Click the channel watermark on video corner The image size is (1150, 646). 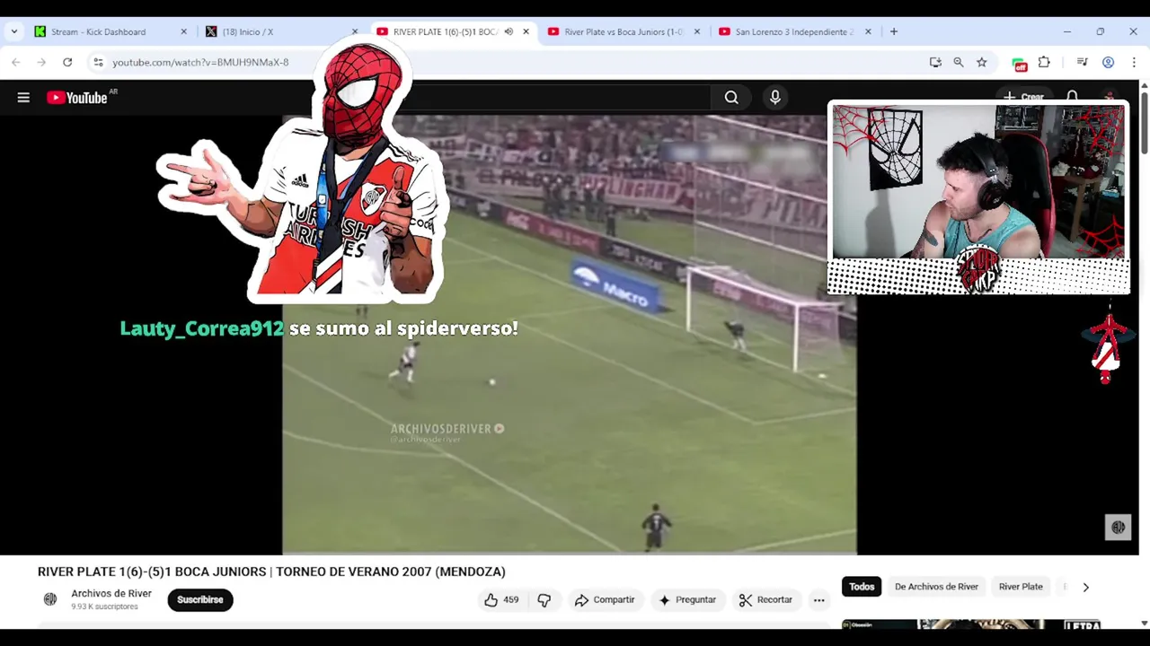tap(1118, 528)
